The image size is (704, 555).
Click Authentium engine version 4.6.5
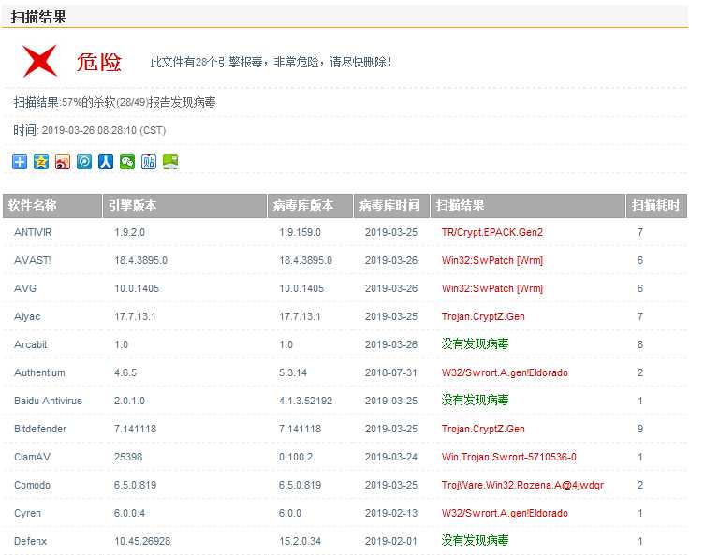pyautogui.click(x=125, y=372)
